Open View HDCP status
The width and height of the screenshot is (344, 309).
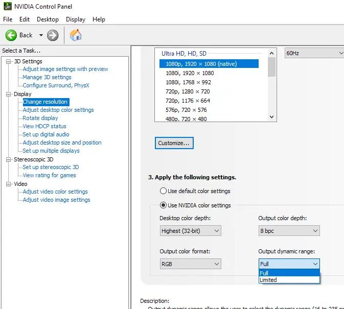pyautogui.click(x=44, y=126)
